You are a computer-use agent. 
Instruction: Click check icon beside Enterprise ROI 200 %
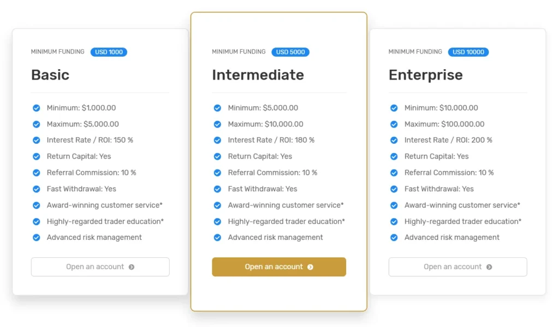coord(394,140)
